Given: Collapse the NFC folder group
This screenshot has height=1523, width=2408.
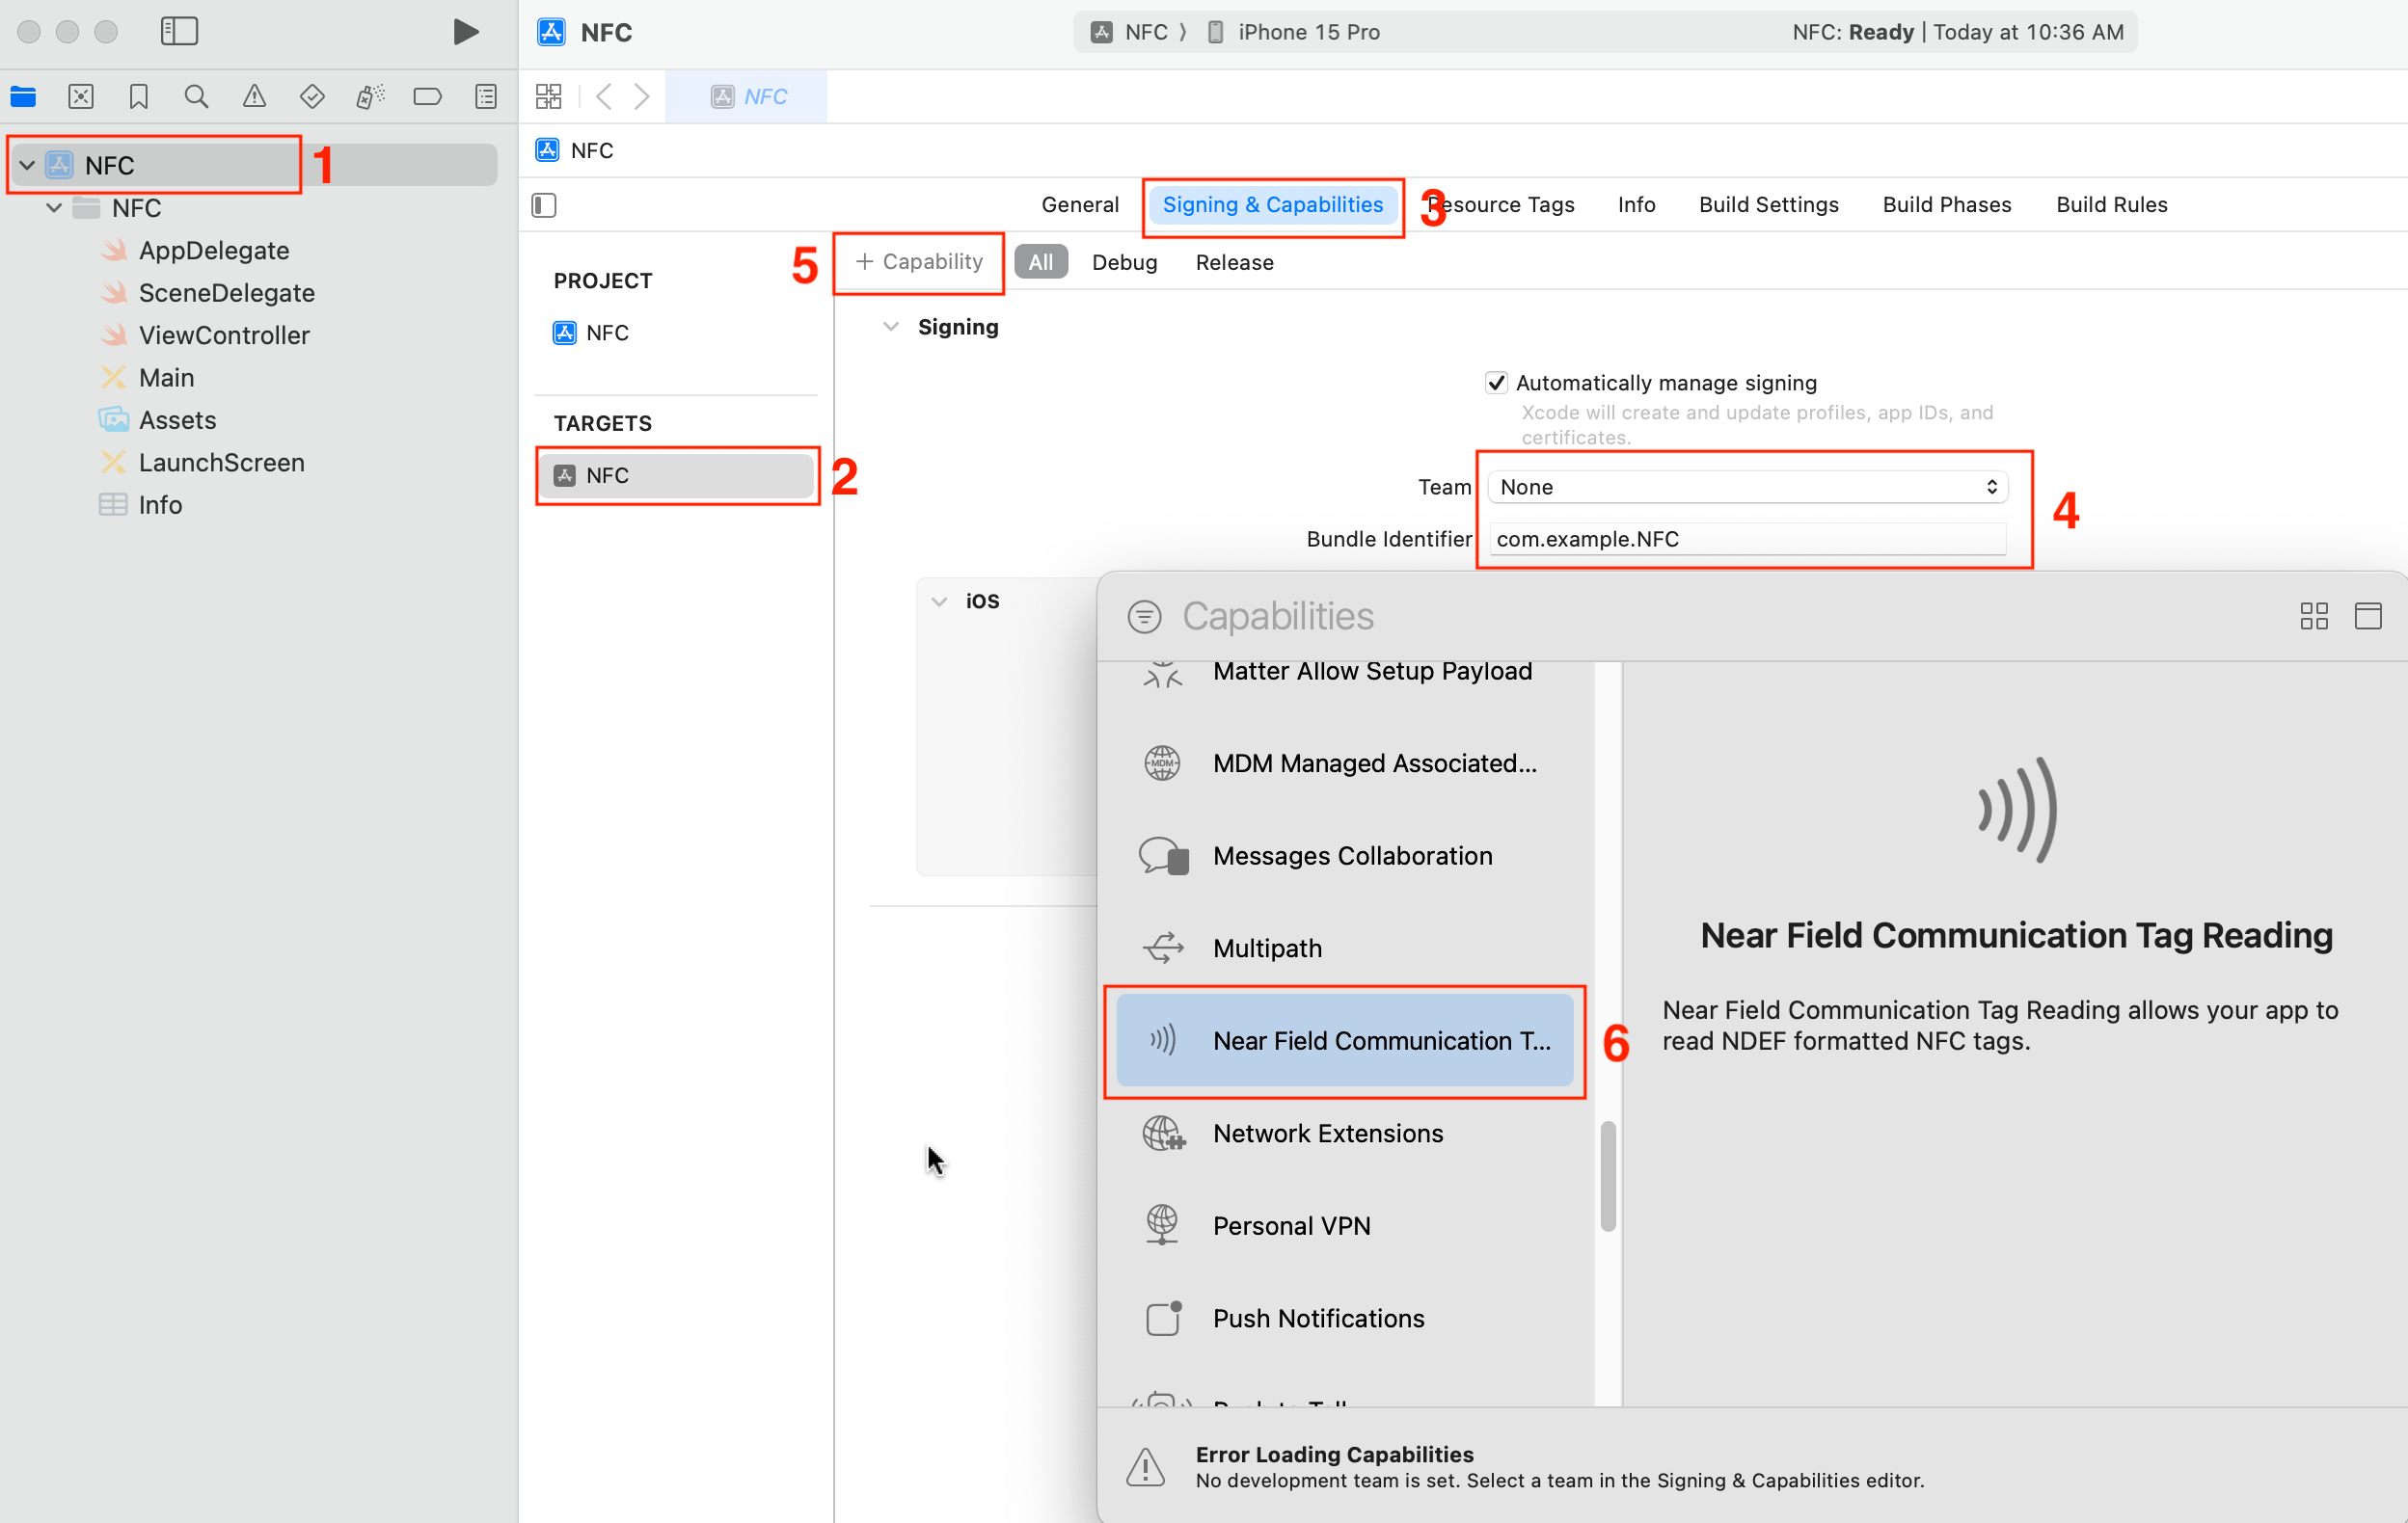Looking at the screenshot, I should pos(54,208).
